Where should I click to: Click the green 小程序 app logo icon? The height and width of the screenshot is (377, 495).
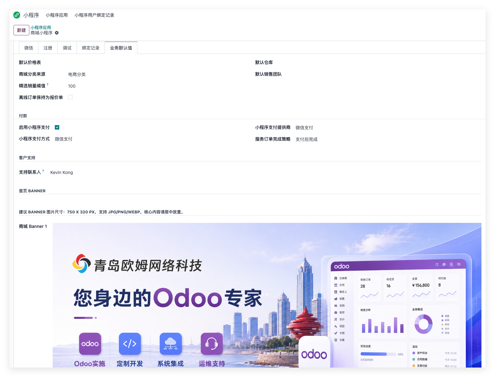[17, 15]
